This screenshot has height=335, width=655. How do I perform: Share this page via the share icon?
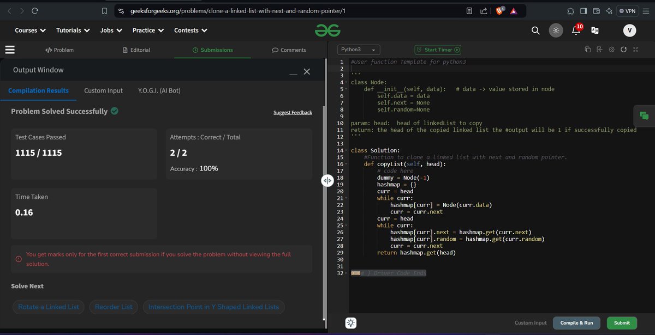484,11
